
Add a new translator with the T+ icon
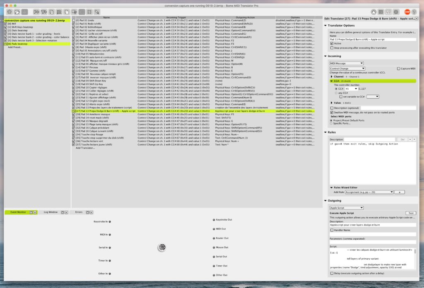(44, 12)
